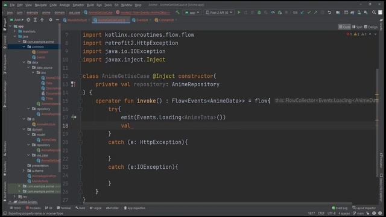The width and height of the screenshot is (386, 217).
Task: Toggle code folding on line 23
Action: [80, 167]
